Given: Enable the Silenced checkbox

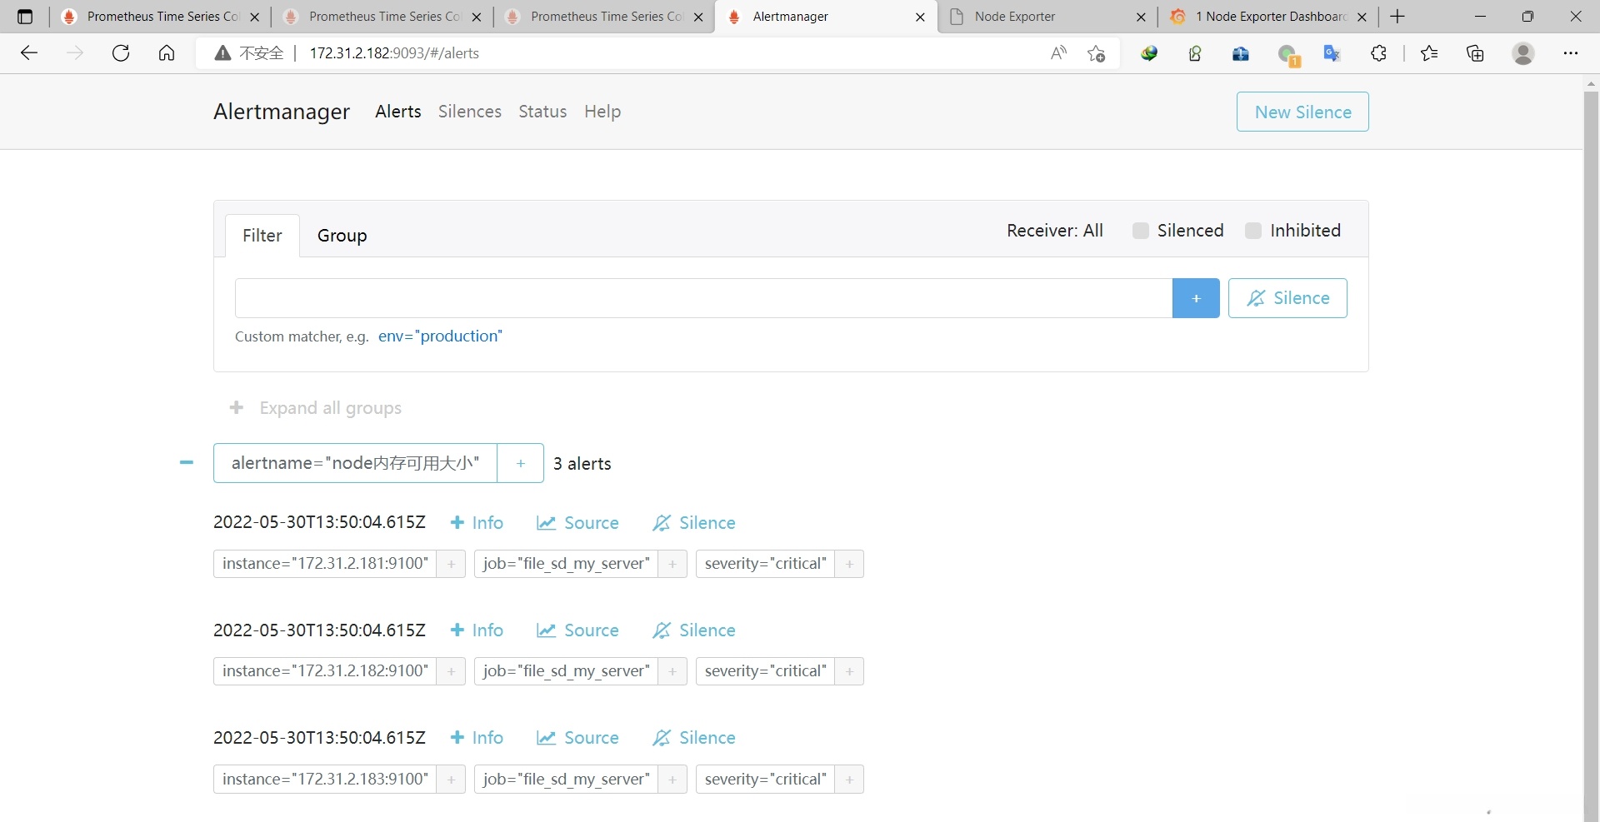Looking at the screenshot, I should point(1141,231).
